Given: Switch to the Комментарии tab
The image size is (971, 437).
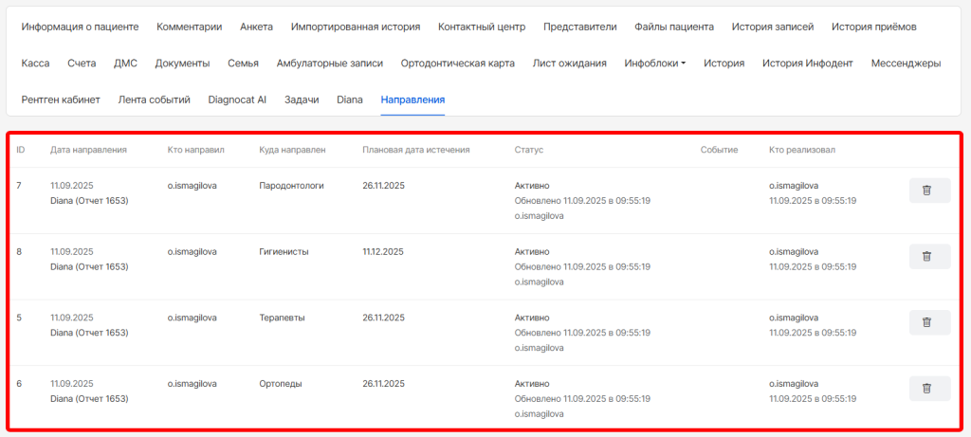Looking at the screenshot, I should (189, 27).
